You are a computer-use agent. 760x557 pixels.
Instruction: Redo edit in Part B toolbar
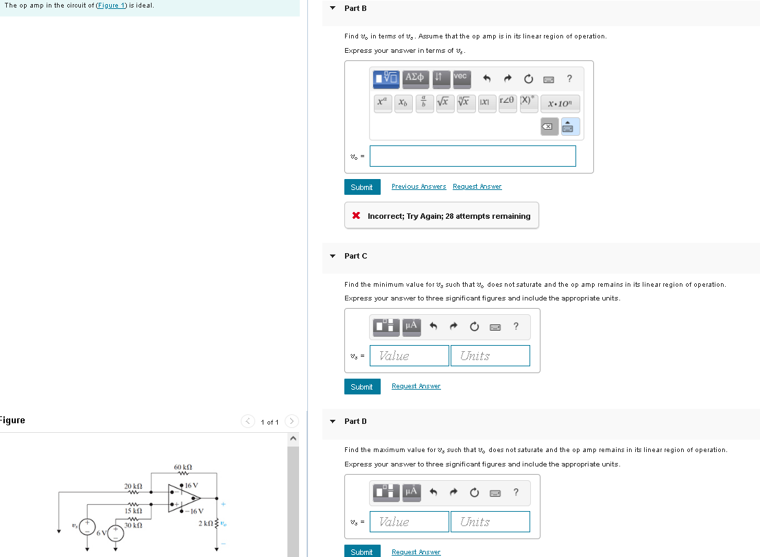pos(508,78)
